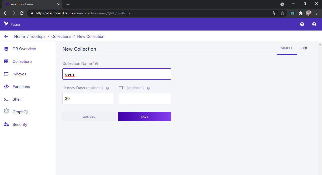The height and width of the screenshot is (175, 322).
Task: Open the user account icon in header
Action: 314,24
